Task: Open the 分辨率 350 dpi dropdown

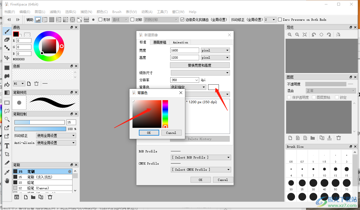Action: tap(184, 80)
